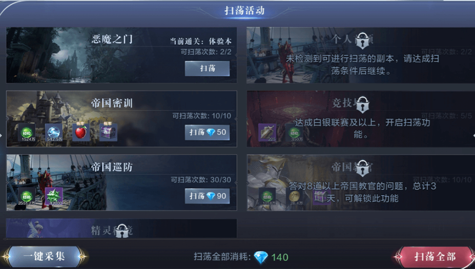
Task: Click the padlock on the 竞技 arena panel
Action: point(362,104)
